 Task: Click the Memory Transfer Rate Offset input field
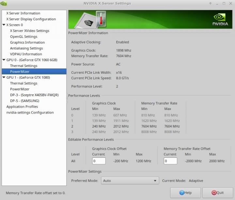click(x=170, y=161)
